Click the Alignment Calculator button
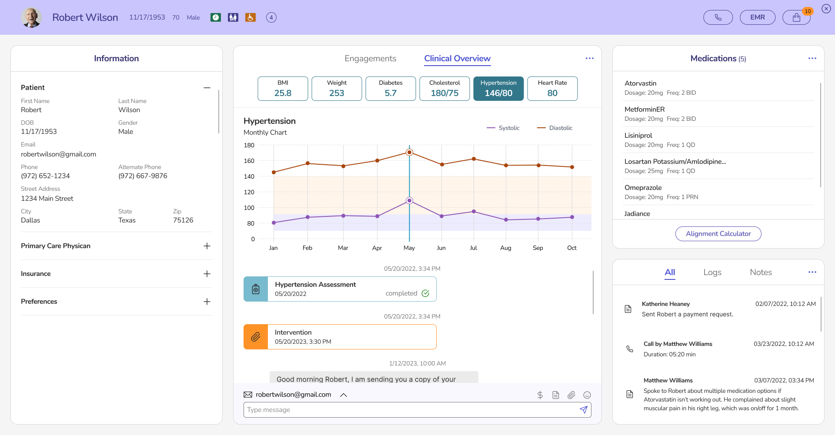 point(718,234)
